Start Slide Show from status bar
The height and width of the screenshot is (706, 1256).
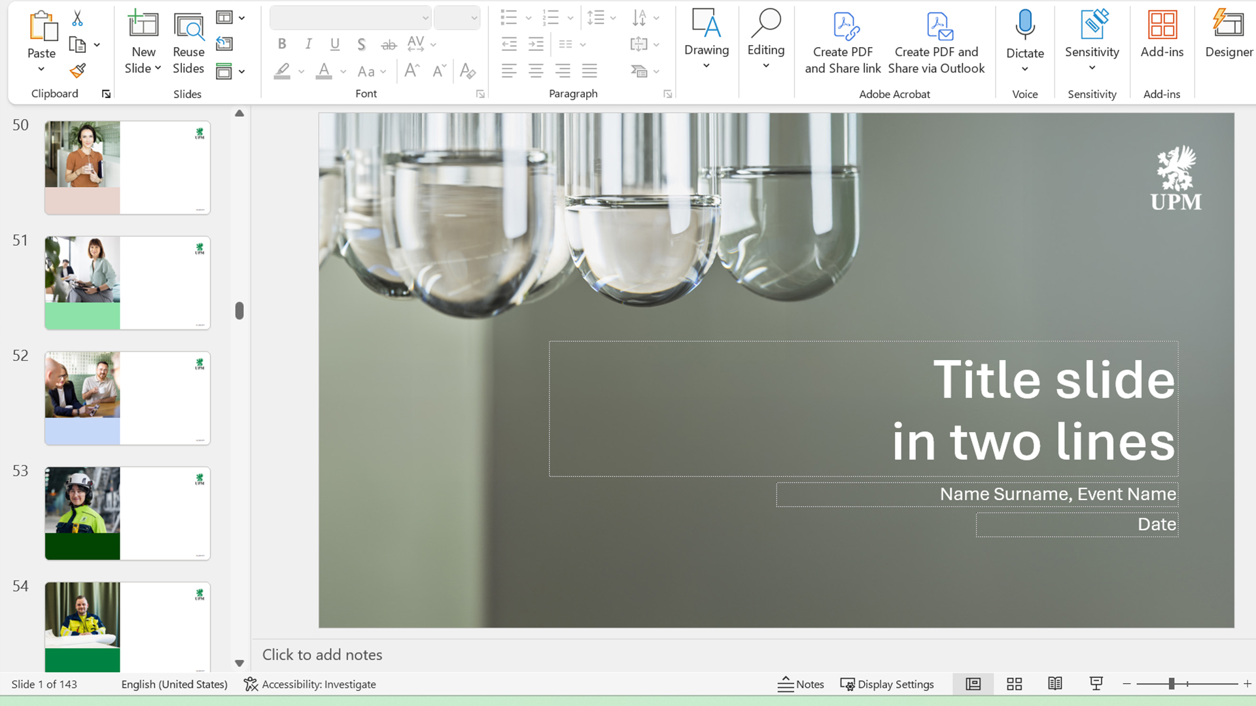[1096, 684]
